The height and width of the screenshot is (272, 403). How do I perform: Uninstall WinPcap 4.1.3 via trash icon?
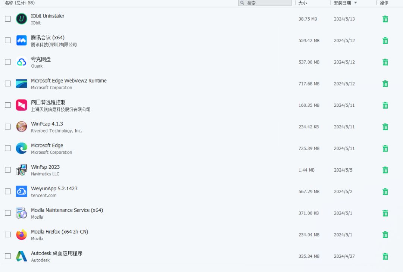tap(385, 127)
